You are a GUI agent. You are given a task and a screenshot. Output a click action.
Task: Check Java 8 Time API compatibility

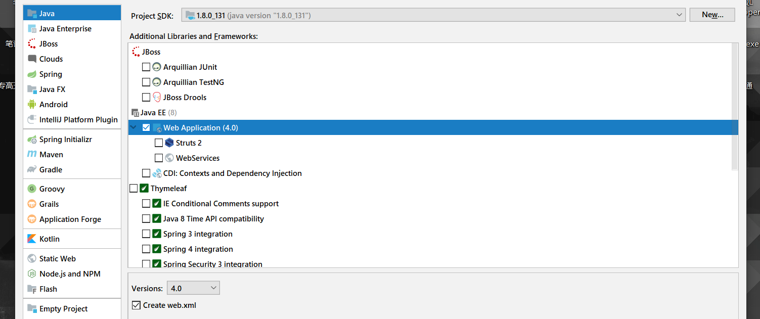click(x=146, y=218)
